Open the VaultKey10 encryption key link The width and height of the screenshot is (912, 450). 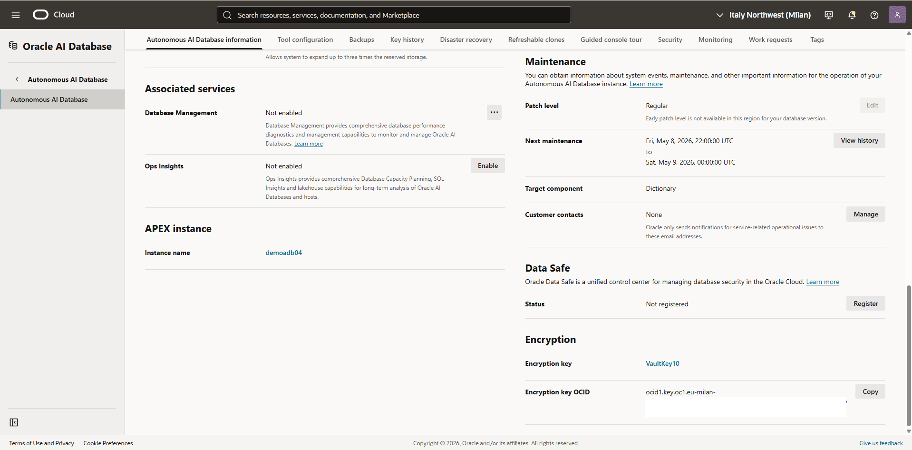point(662,363)
